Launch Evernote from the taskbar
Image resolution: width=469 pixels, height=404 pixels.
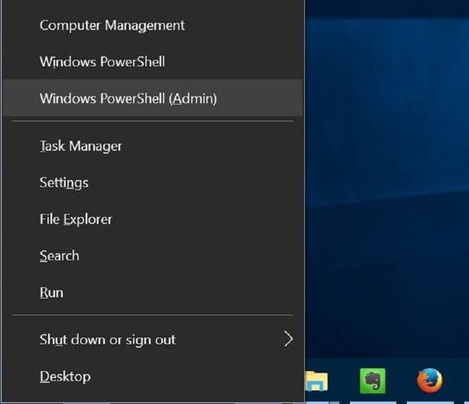[372, 381]
